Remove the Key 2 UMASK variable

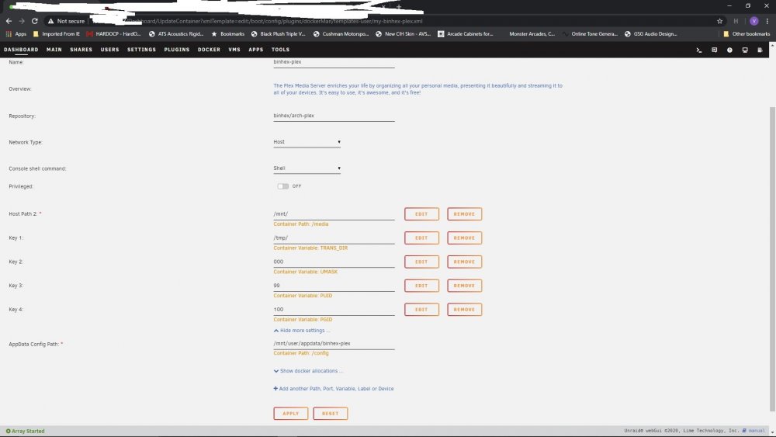click(464, 262)
